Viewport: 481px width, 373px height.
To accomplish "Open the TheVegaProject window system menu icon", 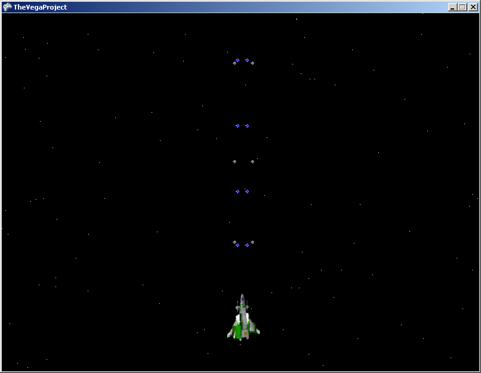I will (7, 7).
